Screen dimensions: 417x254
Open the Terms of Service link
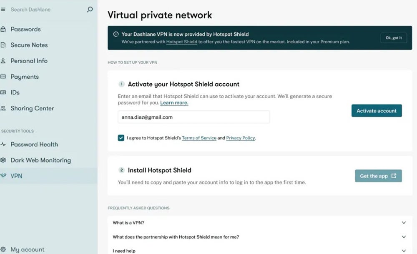(x=199, y=138)
